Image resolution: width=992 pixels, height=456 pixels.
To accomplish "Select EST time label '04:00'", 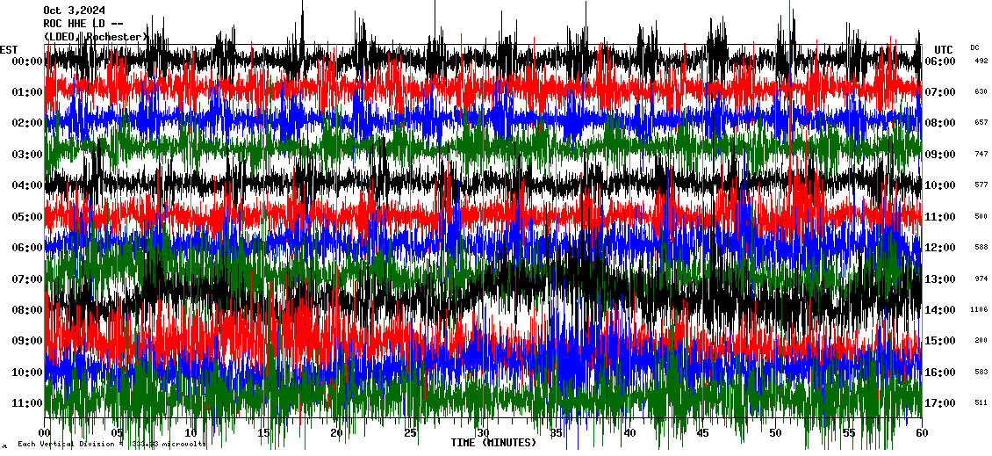I will click(x=27, y=185).
